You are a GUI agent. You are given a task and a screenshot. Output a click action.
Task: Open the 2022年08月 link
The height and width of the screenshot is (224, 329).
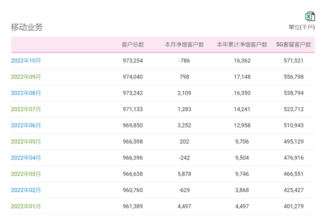pyautogui.click(x=26, y=93)
